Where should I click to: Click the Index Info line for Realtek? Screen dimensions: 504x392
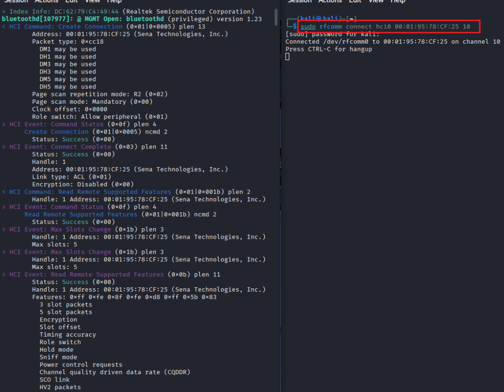128,12
